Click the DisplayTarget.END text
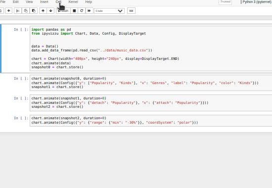The height and width of the screenshot is (188, 272). [x=159, y=59]
